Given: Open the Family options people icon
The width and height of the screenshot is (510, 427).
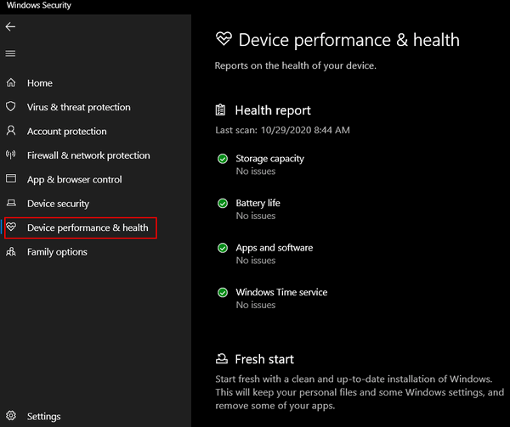Looking at the screenshot, I should click(11, 251).
